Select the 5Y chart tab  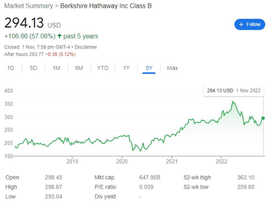[x=149, y=68]
